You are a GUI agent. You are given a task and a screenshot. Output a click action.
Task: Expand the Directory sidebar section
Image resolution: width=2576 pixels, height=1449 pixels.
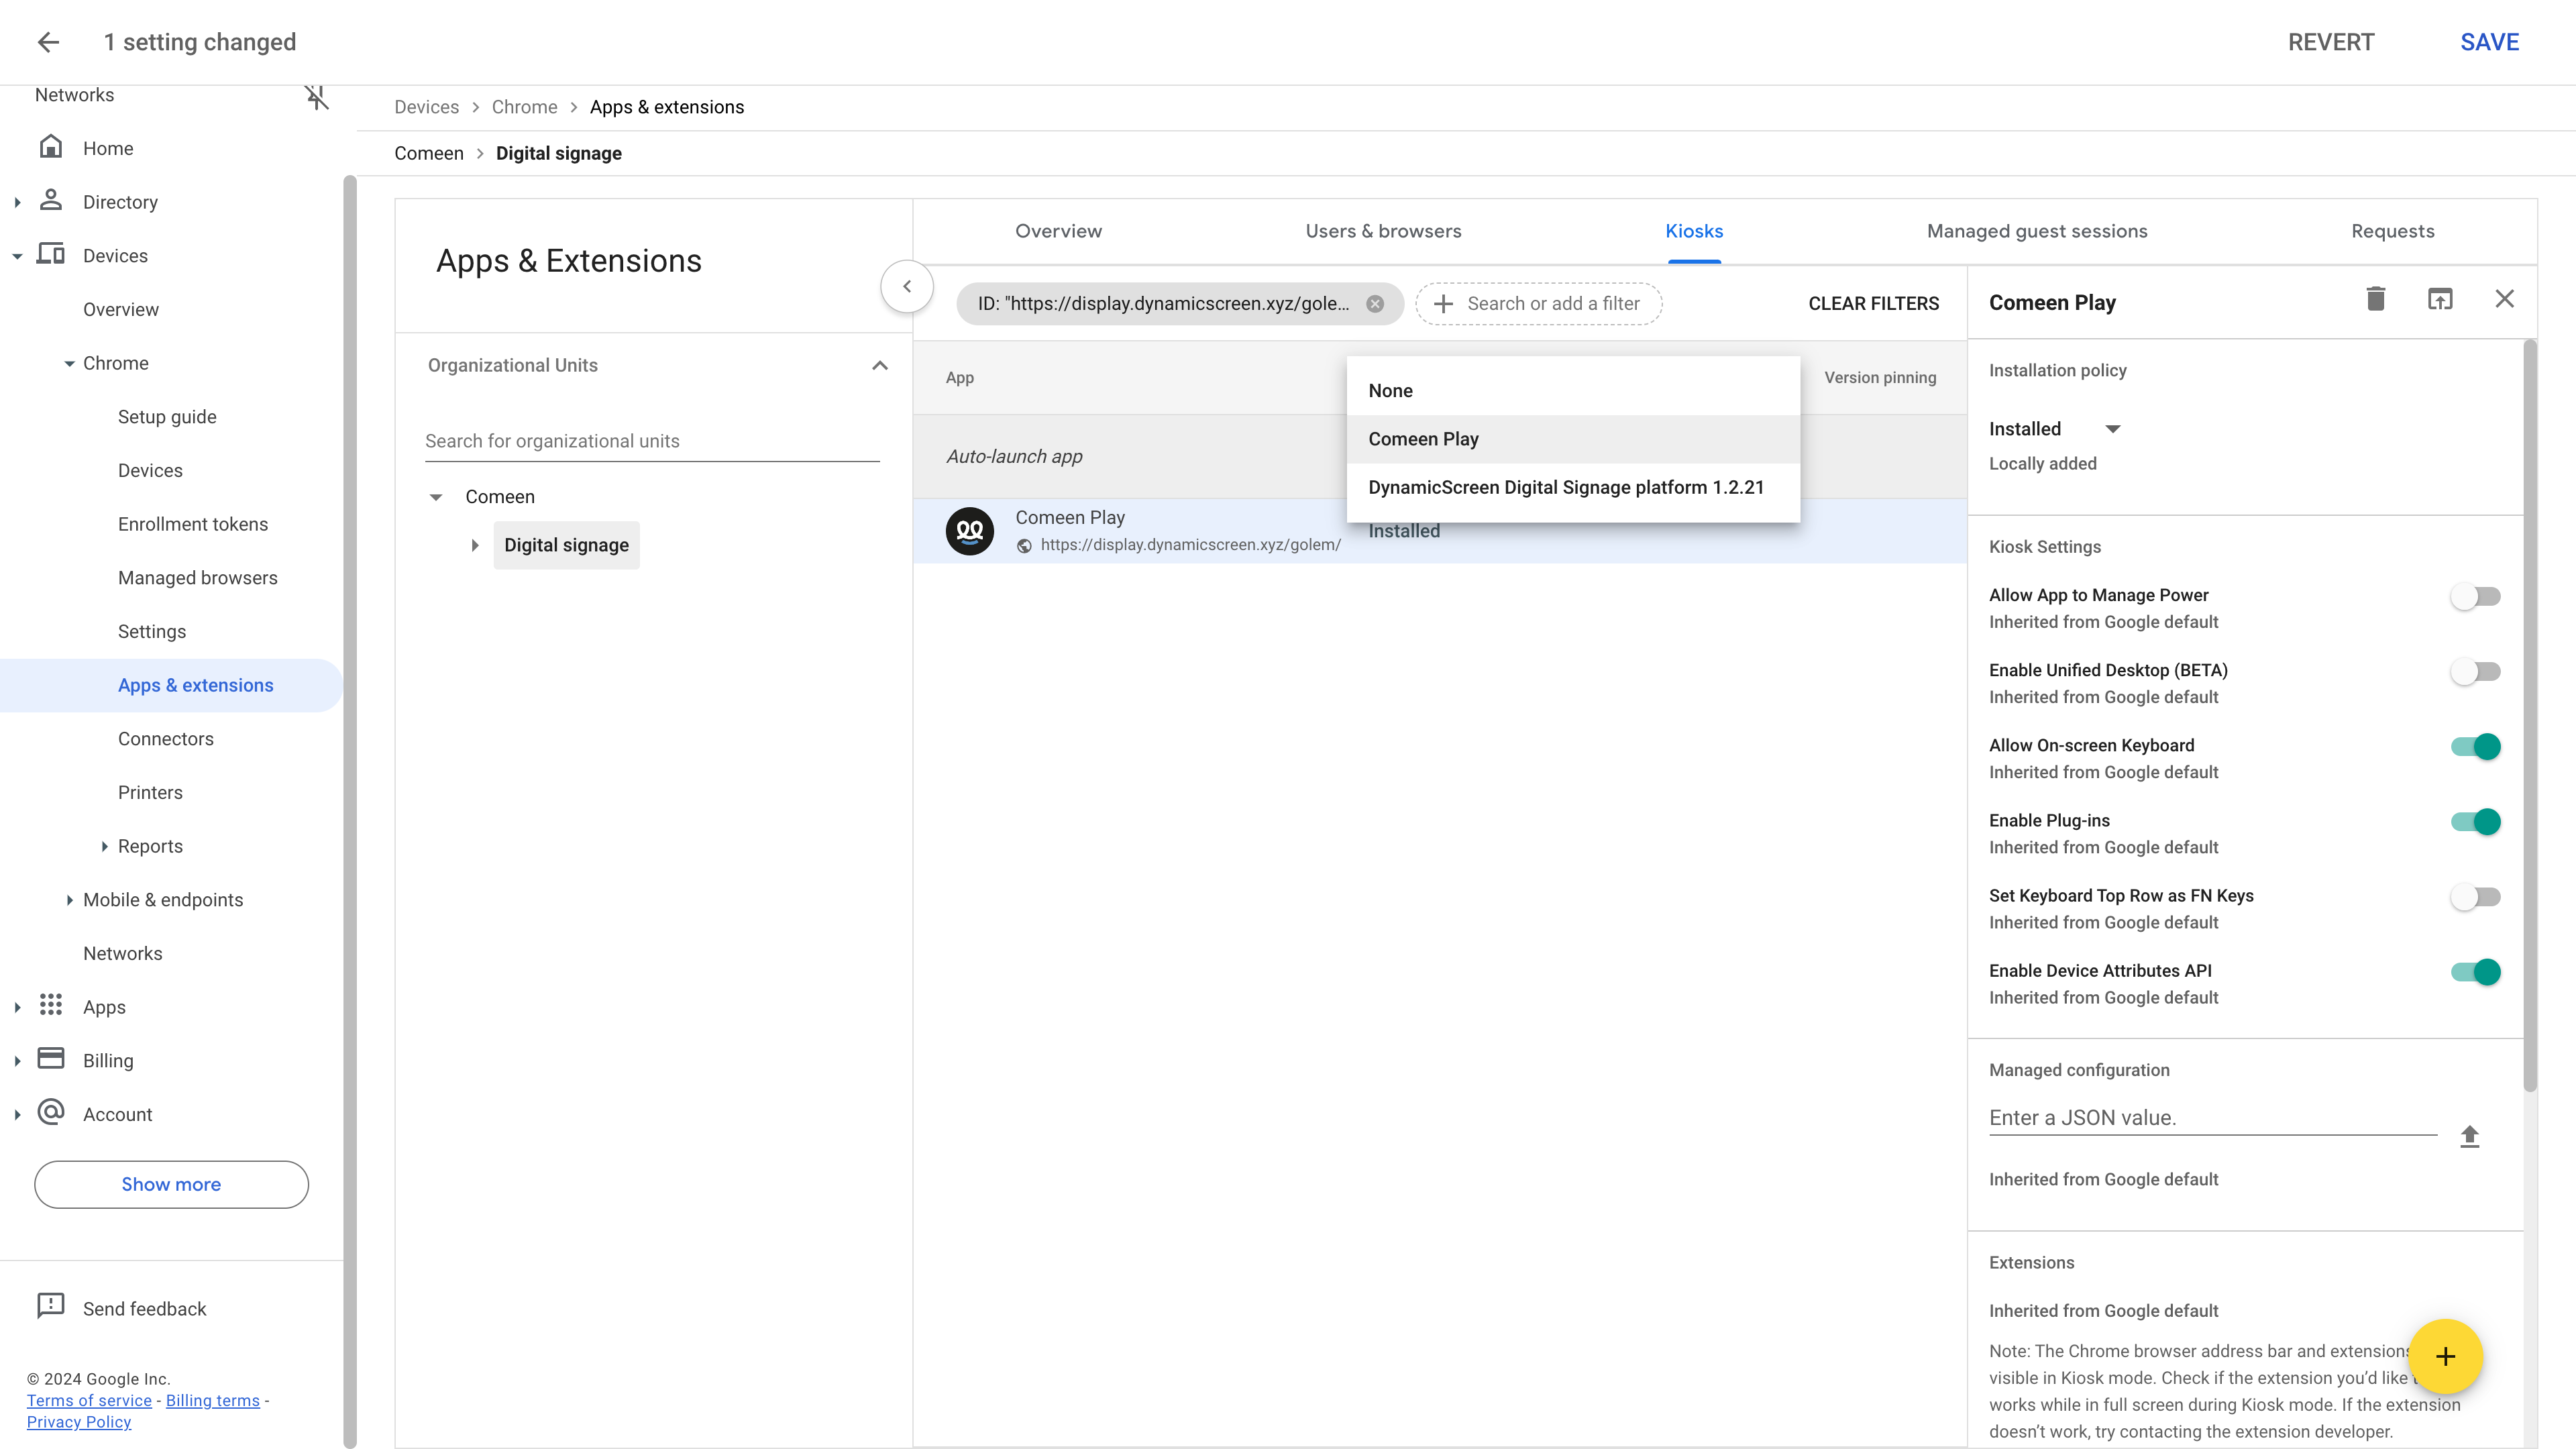(x=17, y=203)
